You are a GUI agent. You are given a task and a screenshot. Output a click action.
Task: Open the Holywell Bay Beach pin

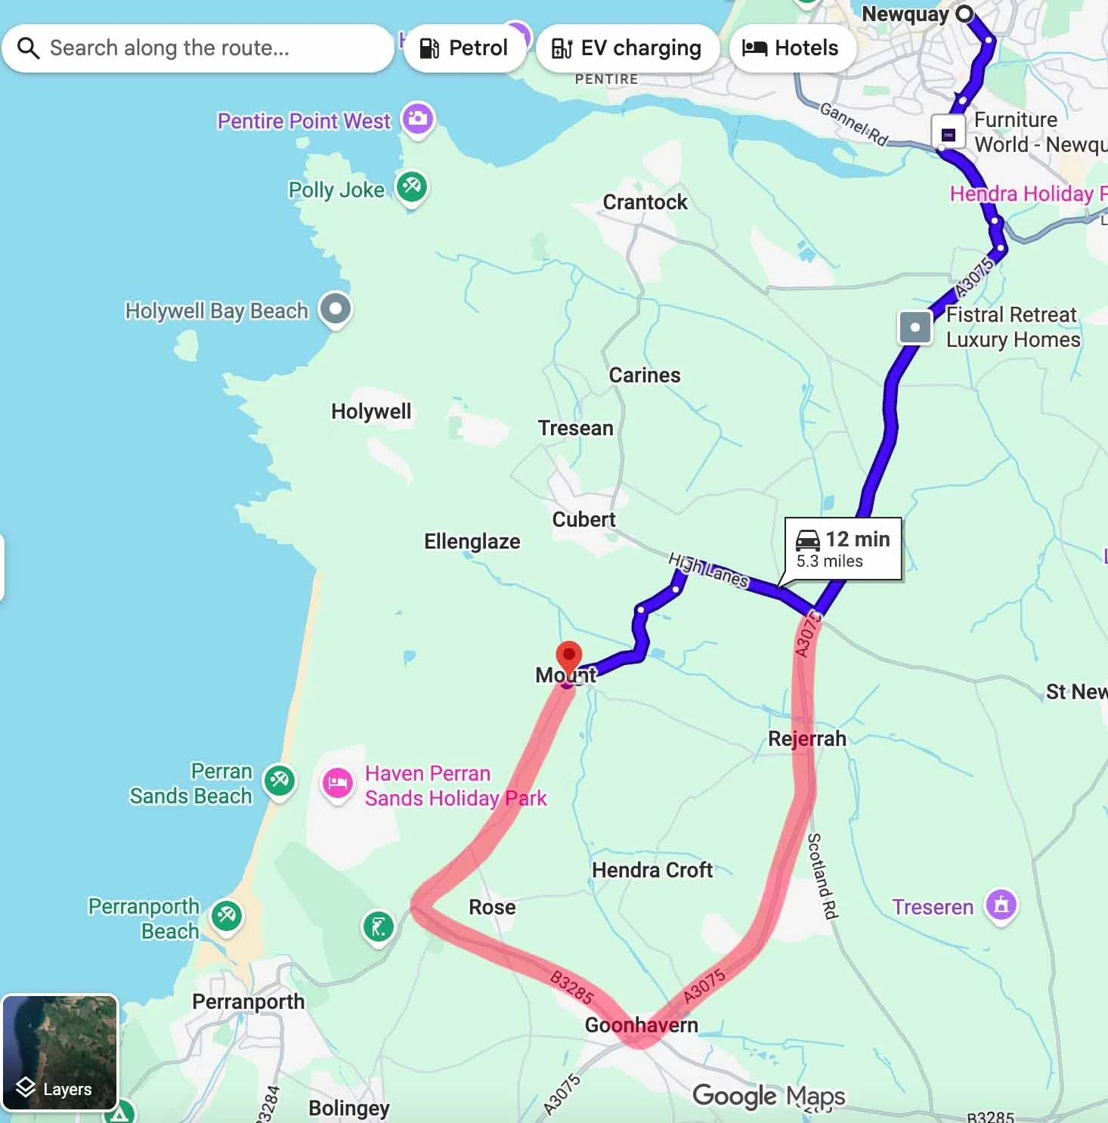[336, 309]
